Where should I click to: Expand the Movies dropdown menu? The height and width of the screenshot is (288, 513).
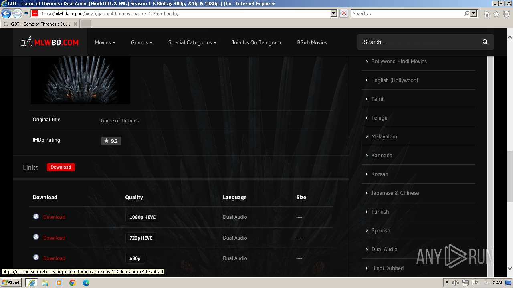click(105, 42)
